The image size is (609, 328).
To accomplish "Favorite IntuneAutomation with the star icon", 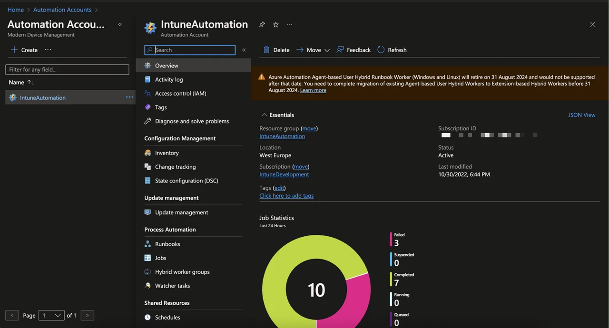I will point(275,25).
